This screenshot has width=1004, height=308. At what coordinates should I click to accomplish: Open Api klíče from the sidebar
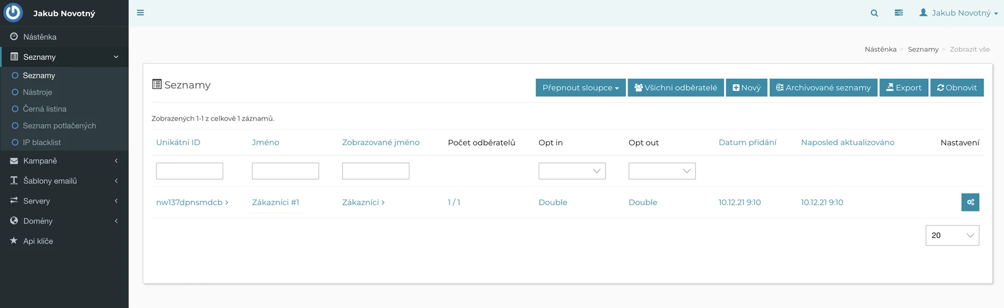tap(38, 241)
